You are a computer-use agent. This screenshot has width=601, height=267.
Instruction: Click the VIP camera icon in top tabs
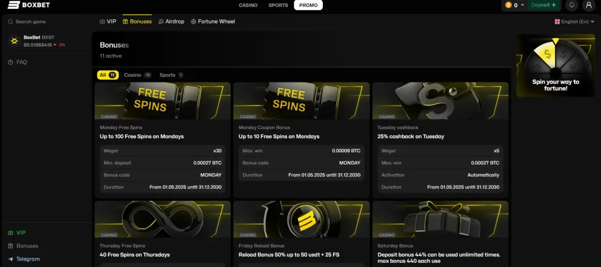click(x=102, y=22)
